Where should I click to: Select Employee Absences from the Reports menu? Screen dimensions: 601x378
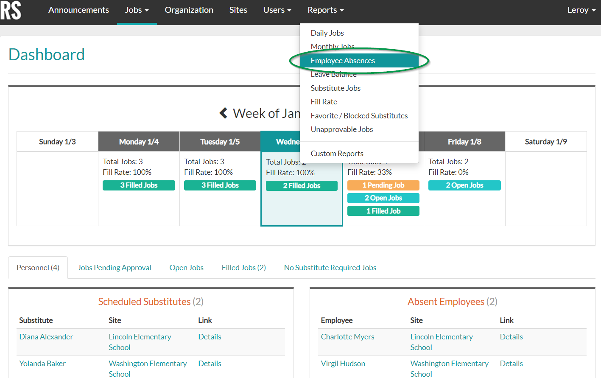pos(343,60)
